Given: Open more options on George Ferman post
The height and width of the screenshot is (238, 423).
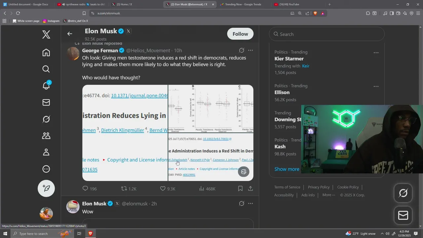Looking at the screenshot, I should tap(250, 51).
